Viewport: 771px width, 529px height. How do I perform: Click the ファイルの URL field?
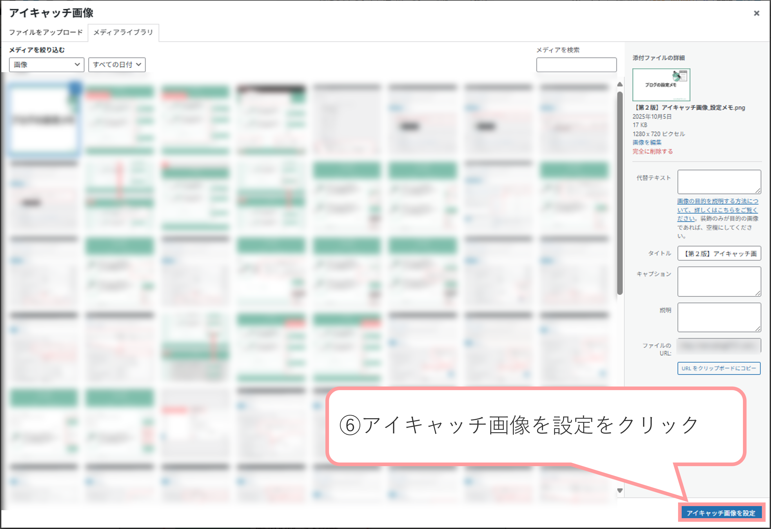click(718, 346)
